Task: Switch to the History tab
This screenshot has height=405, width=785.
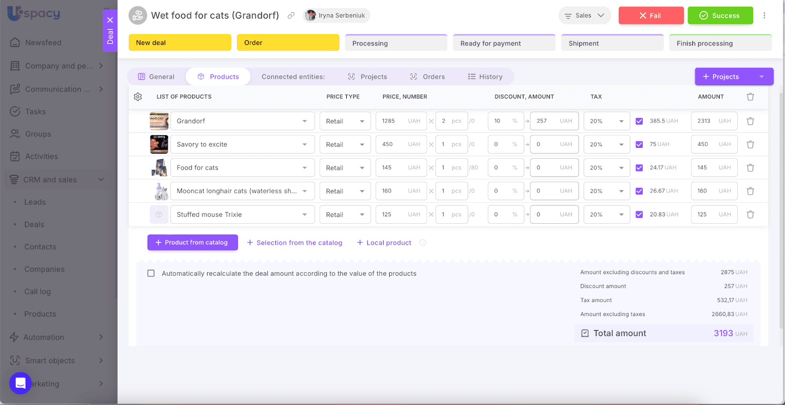Action: coord(485,77)
